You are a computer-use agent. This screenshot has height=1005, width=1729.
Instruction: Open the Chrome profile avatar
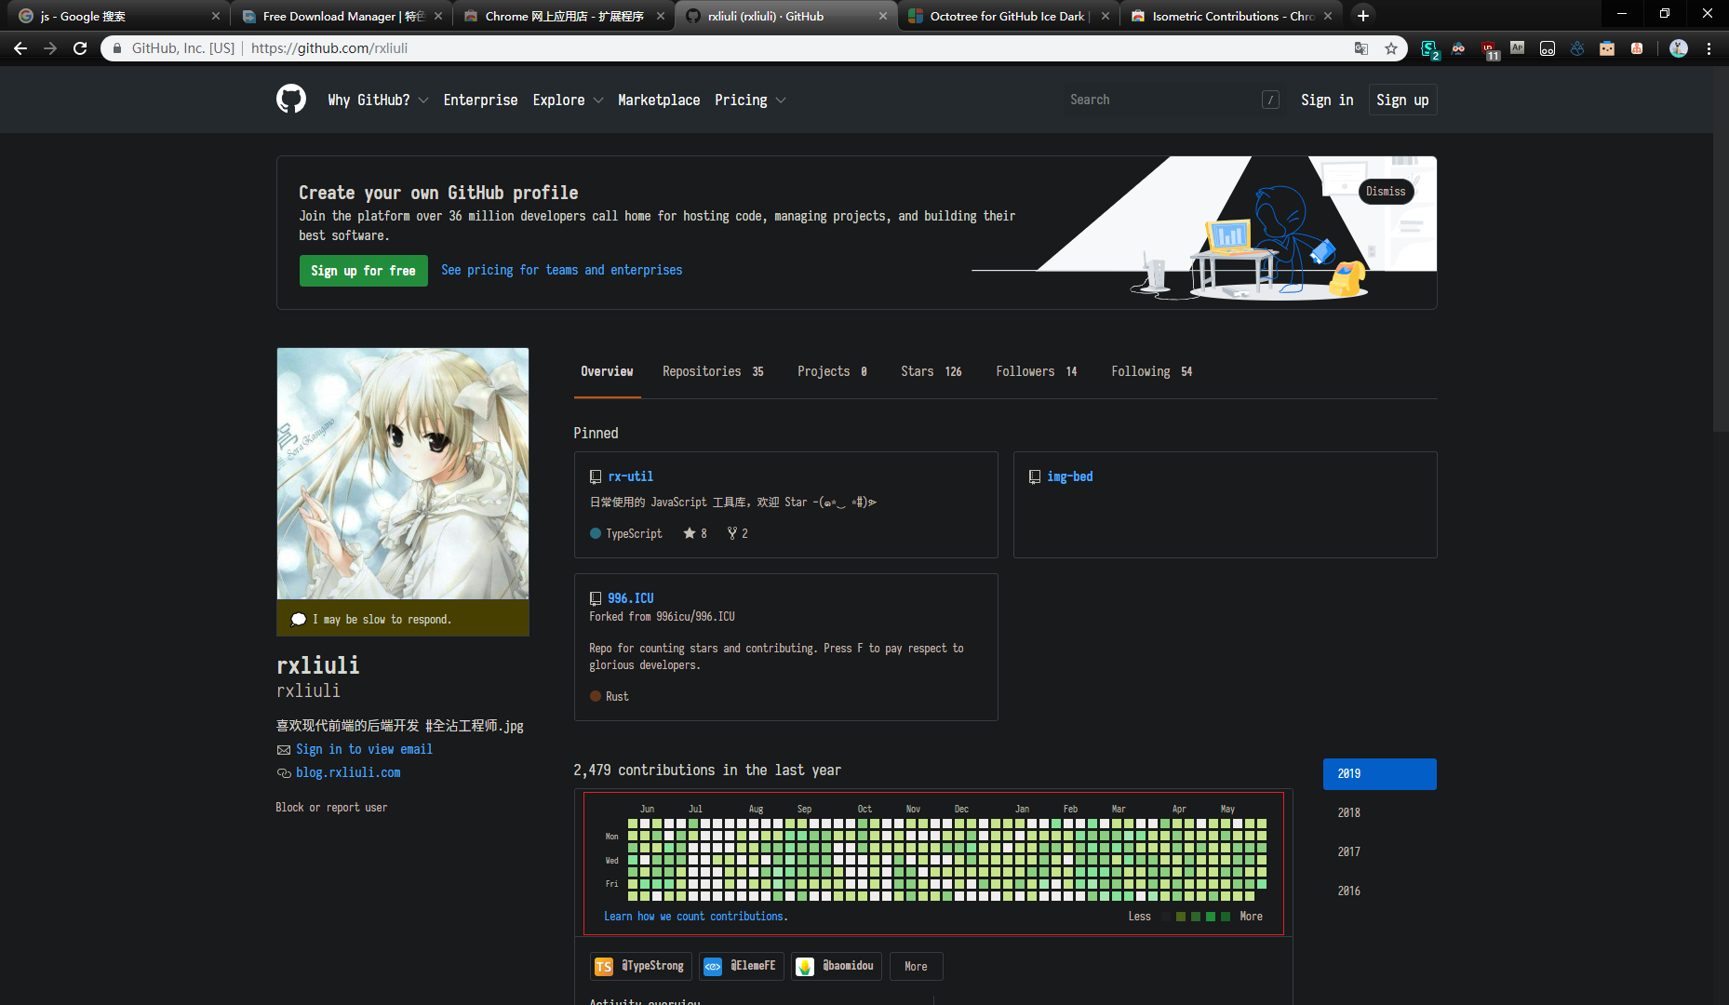(1679, 48)
